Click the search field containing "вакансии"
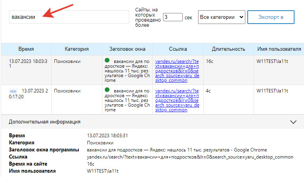The height and width of the screenshot is (177, 304). (x=69, y=17)
